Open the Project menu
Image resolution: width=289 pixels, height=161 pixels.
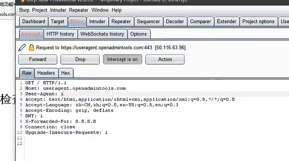tap(39, 10)
